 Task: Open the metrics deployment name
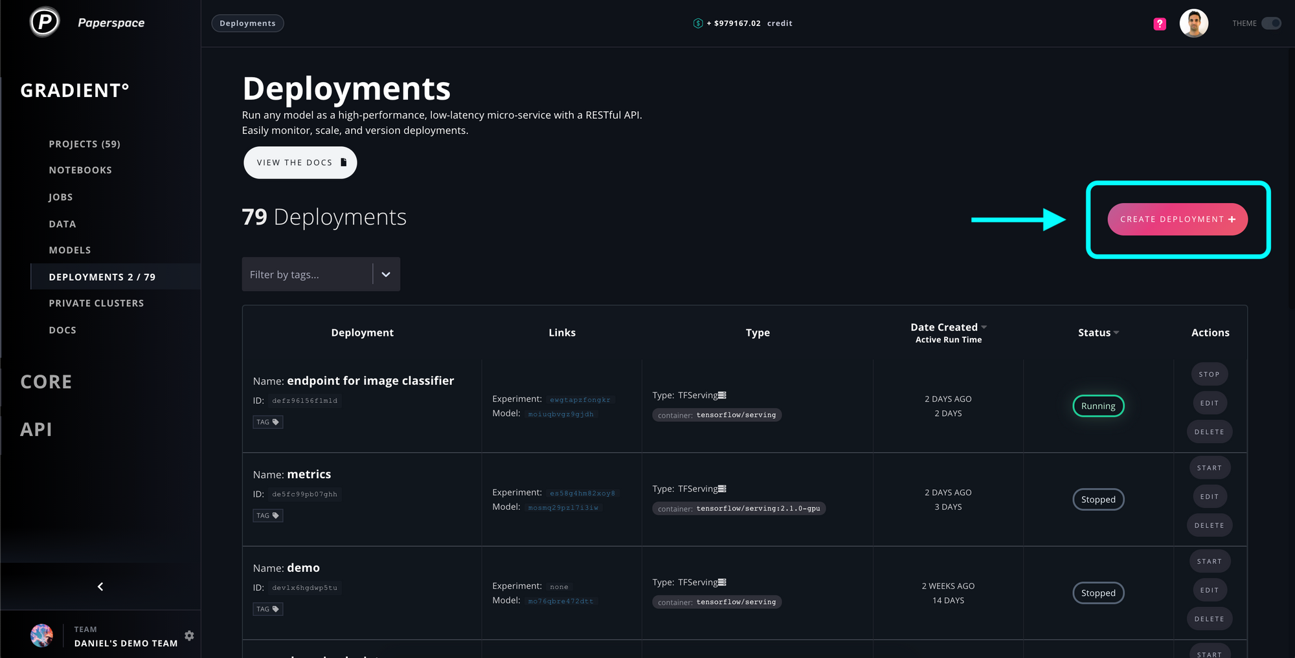(309, 474)
